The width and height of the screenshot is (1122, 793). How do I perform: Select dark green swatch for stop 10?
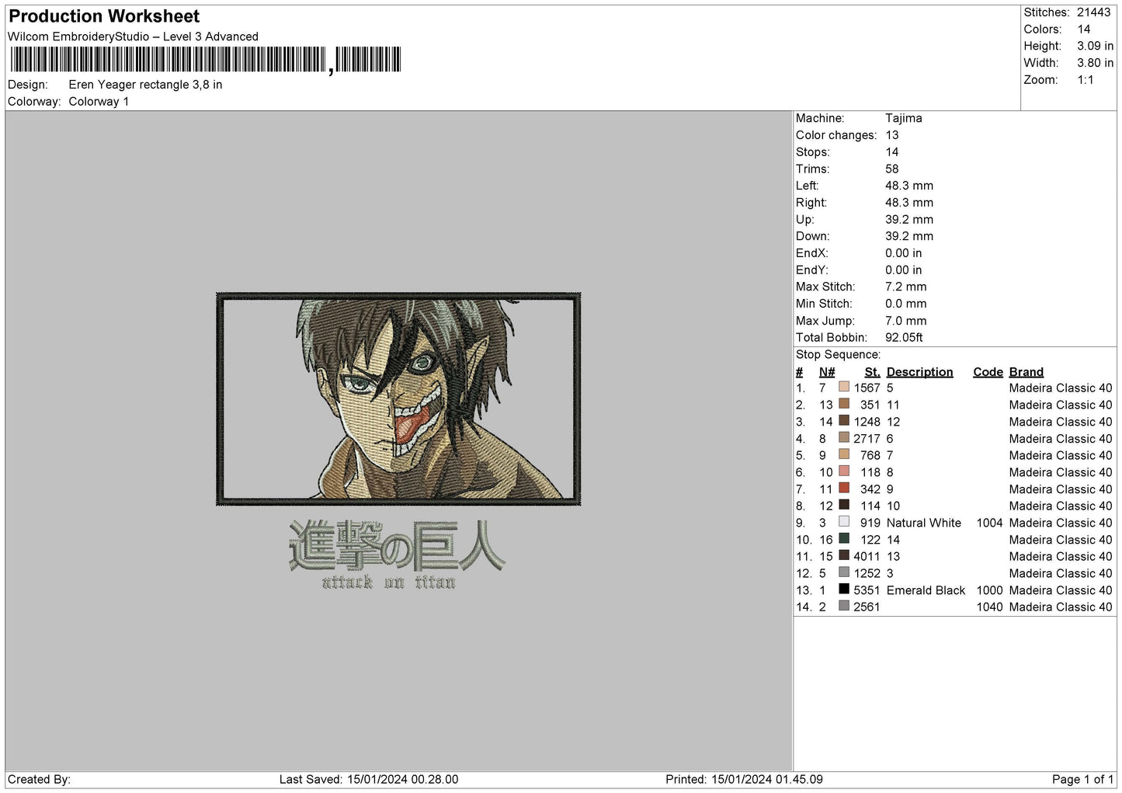click(844, 539)
